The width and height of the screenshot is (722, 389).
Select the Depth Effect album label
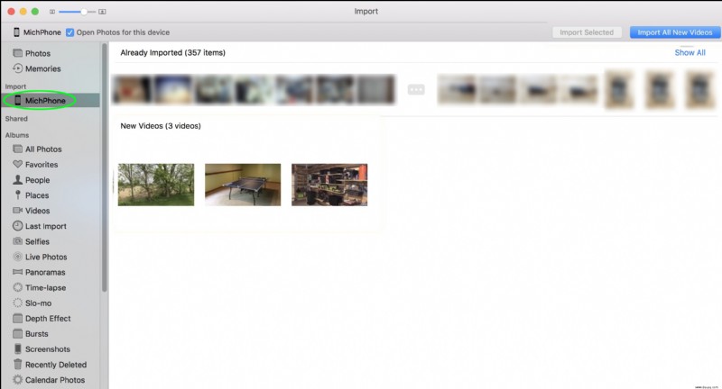pos(48,319)
